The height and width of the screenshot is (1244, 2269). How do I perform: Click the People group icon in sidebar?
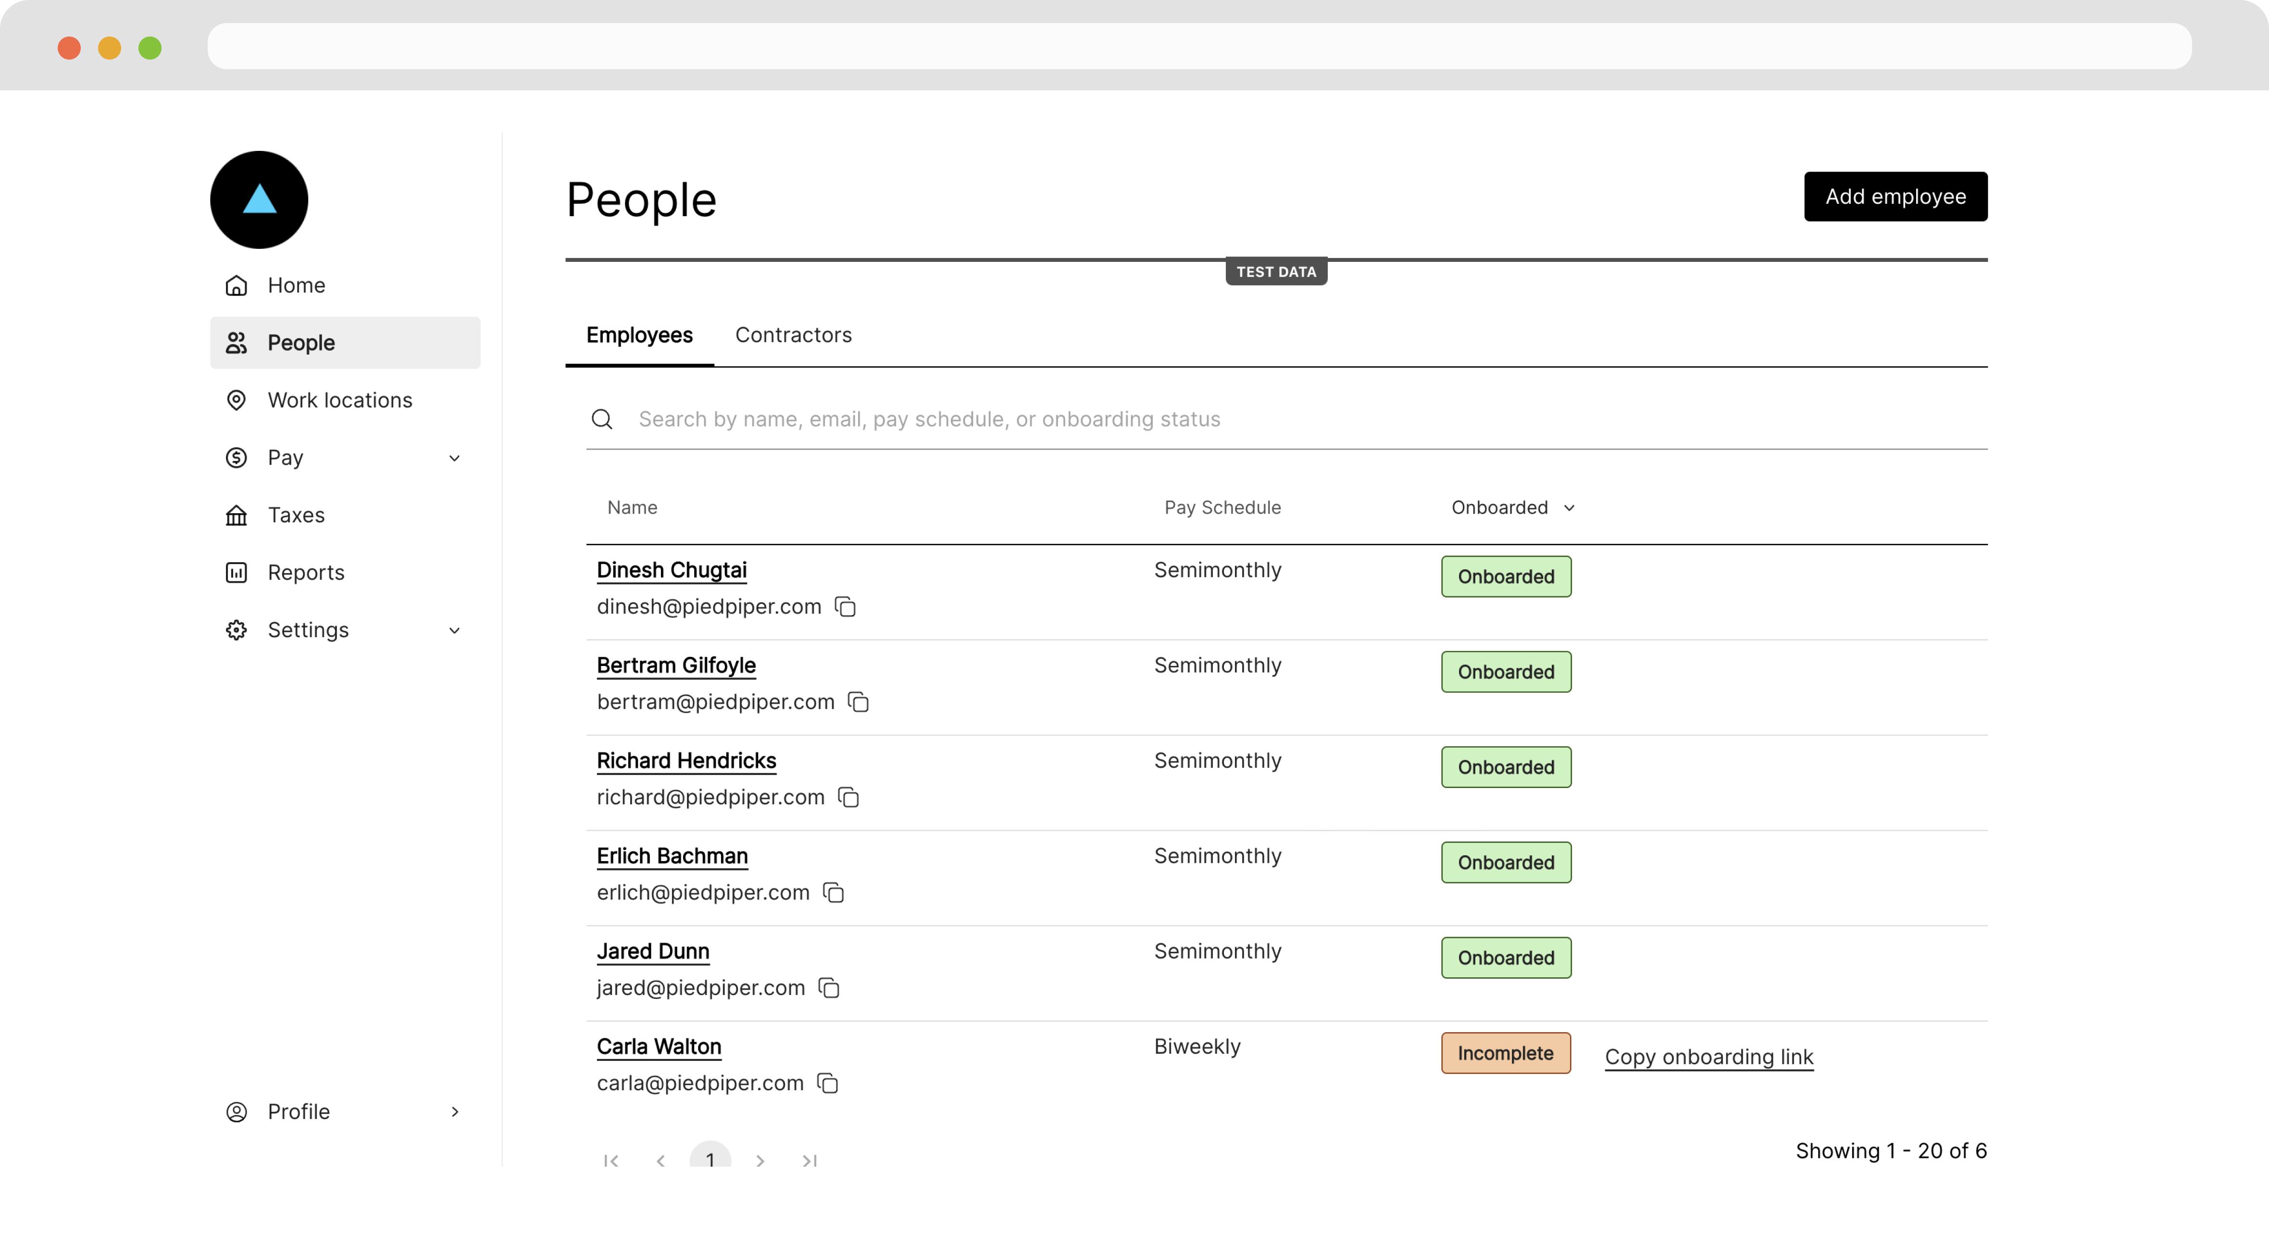tap(236, 343)
